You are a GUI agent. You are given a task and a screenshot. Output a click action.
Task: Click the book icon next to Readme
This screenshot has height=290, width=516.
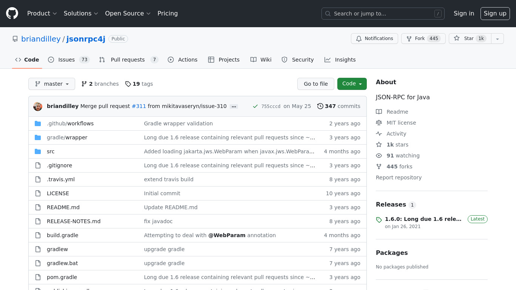click(x=379, y=112)
